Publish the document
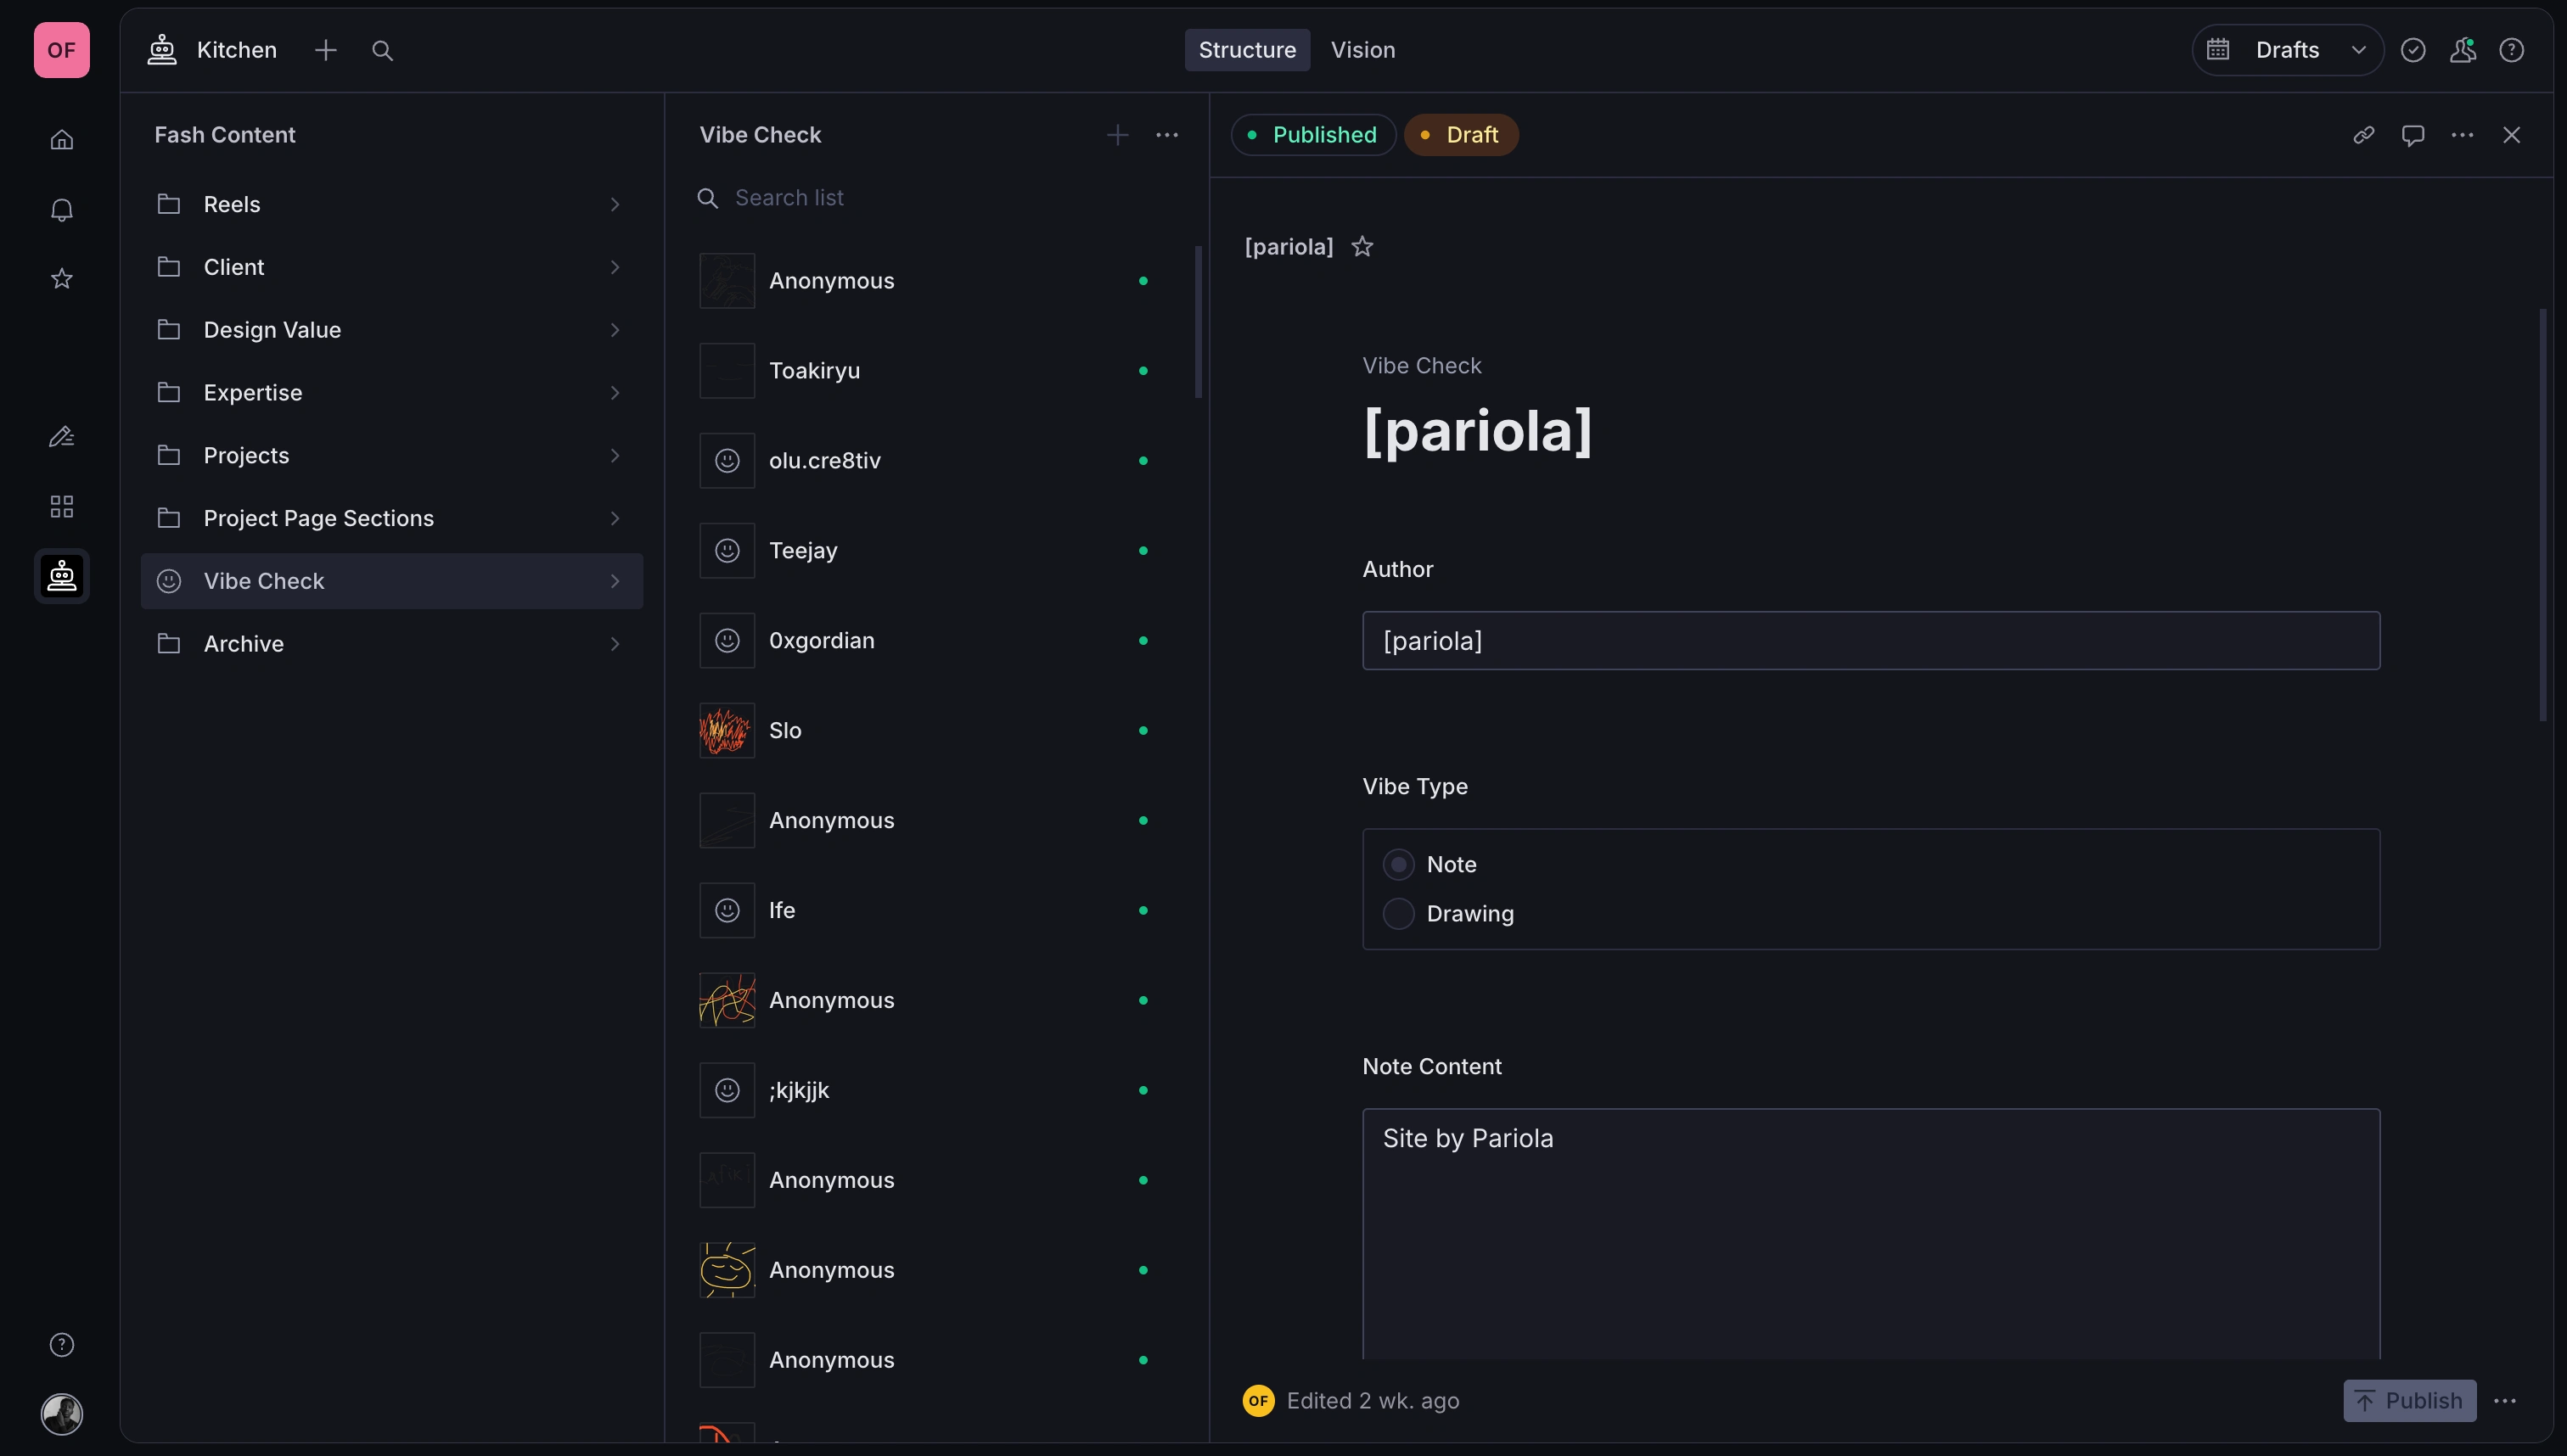Viewport: 2567px width, 1456px height. coord(2410,1400)
